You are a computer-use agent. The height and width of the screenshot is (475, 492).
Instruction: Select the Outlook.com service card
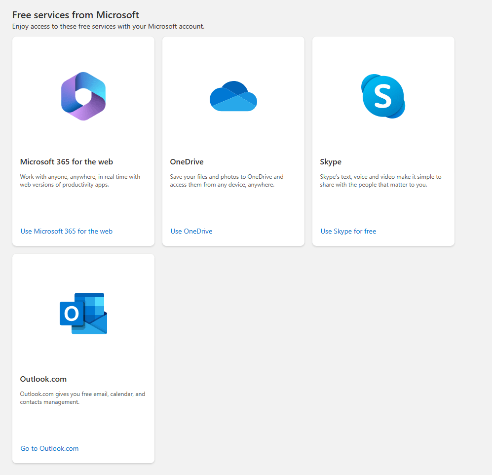(83, 358)
